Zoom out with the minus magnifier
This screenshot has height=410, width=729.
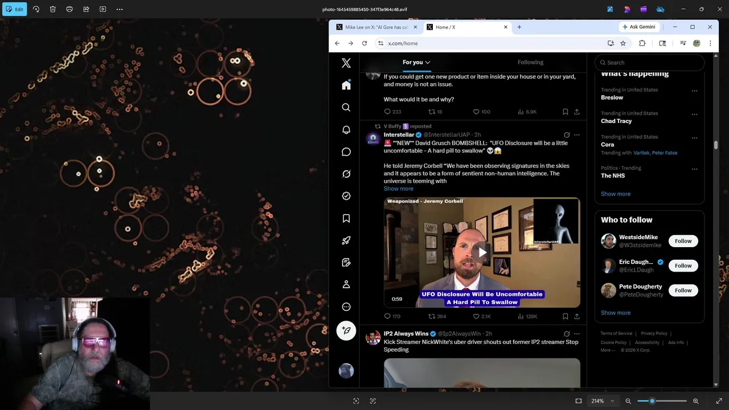tap(628, 401)
